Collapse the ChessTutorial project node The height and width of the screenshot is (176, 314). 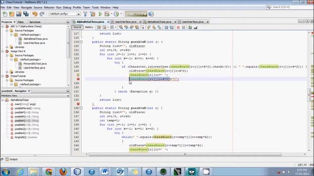pyautogui.click(x=2, y=76)
